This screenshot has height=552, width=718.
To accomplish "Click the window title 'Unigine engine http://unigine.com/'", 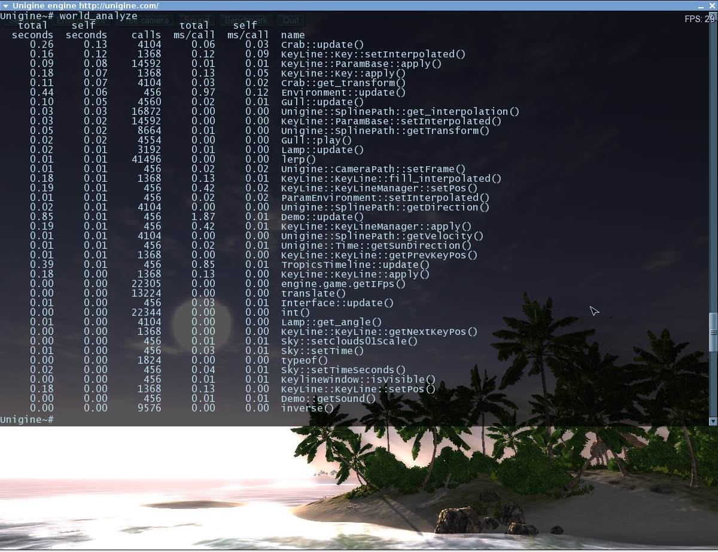I will 86,5.
